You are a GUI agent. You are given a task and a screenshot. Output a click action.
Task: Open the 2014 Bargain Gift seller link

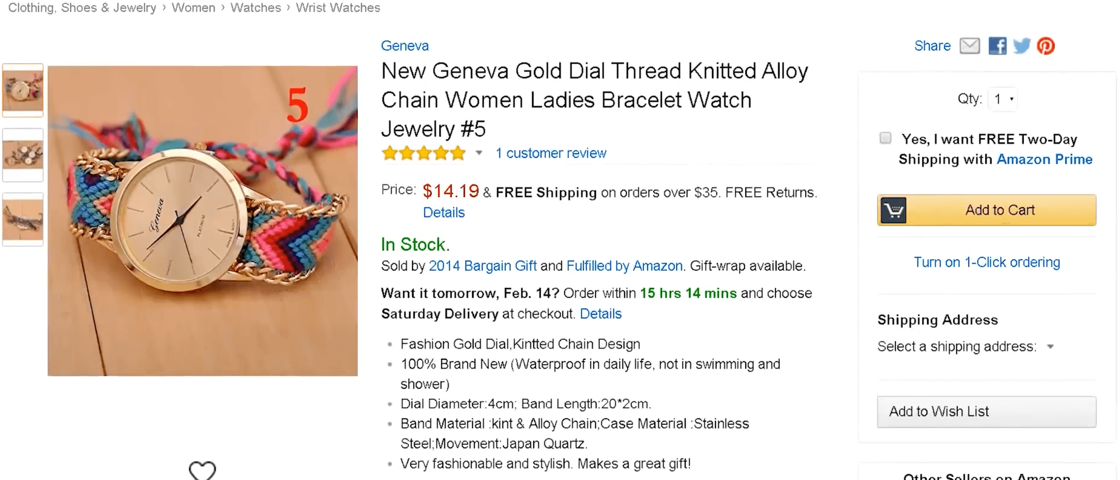482,266
